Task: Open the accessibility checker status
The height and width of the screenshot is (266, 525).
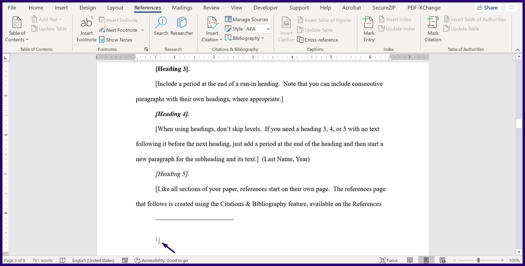Action: pyautogui.click(x=161, y=260)
